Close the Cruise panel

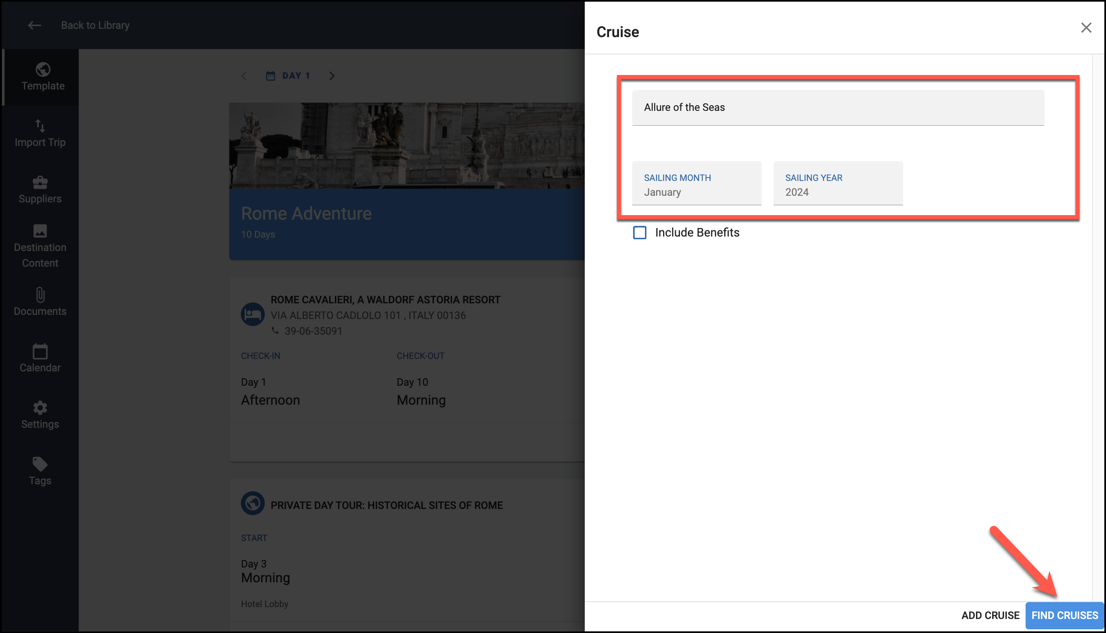coord(1086,28)
